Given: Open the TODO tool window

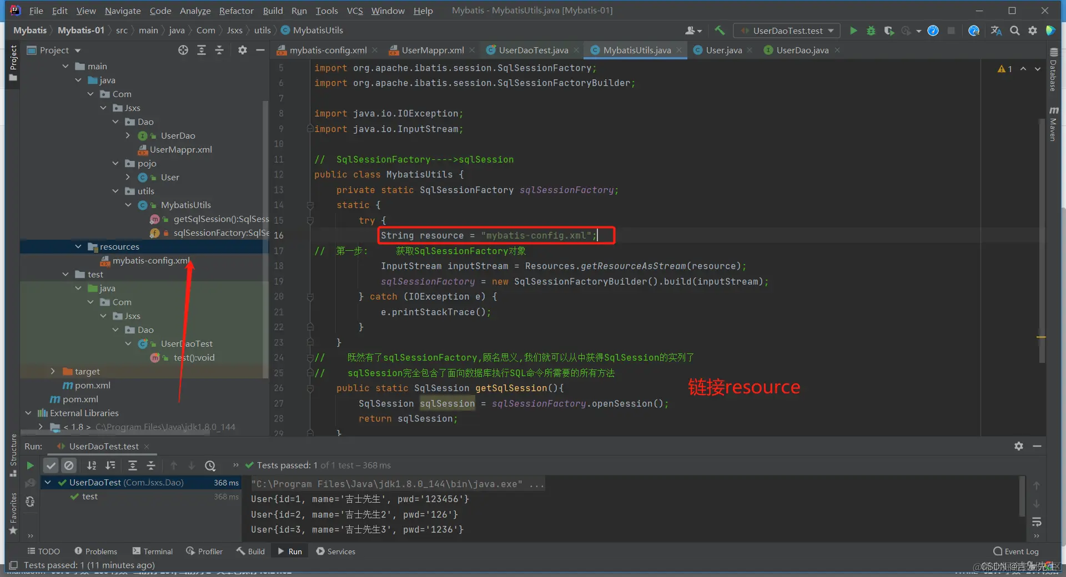Looking at the screenshot, I should pyautogui.click(x=44, y=551).
